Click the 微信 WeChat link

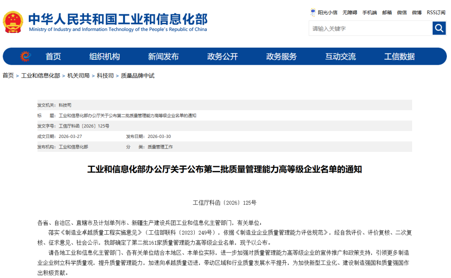coord(402,12)
